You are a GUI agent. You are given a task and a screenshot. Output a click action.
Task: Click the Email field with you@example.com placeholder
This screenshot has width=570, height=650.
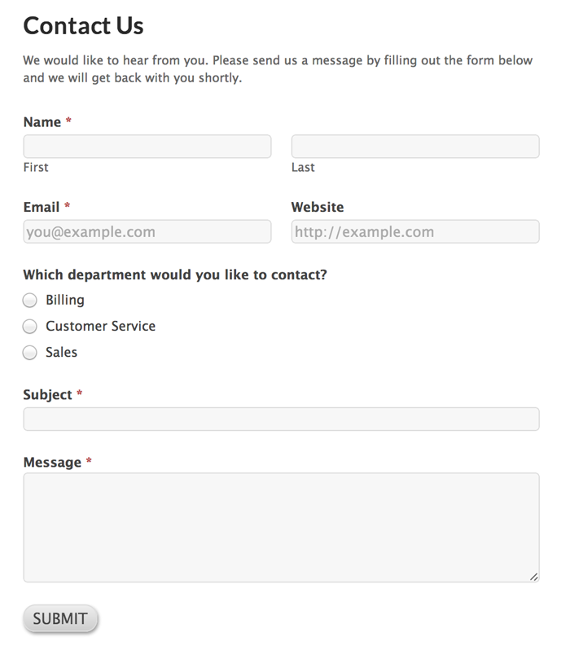147,232
